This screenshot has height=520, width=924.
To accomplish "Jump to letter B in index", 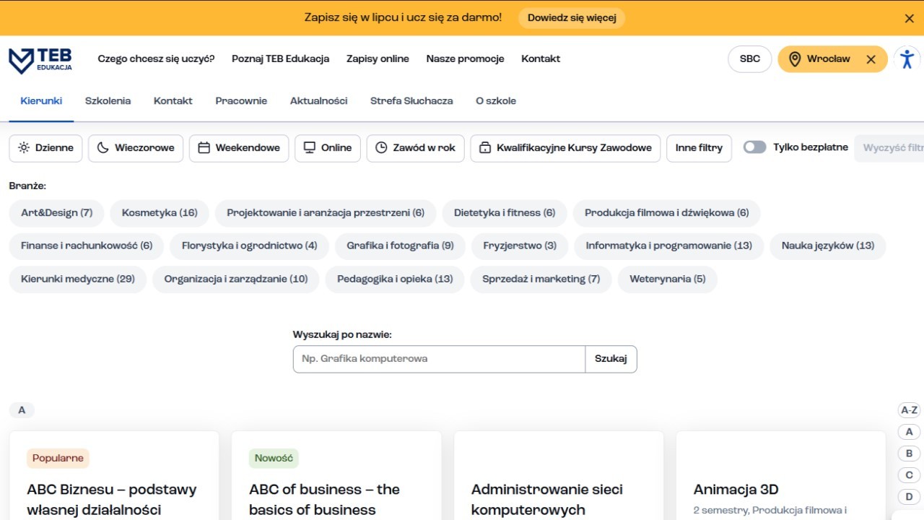I will coord(910,454).
